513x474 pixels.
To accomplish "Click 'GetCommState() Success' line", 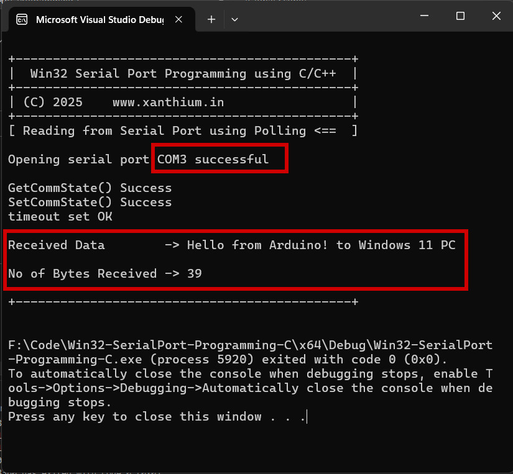I will pyautogui.click(x=90, y=188).
